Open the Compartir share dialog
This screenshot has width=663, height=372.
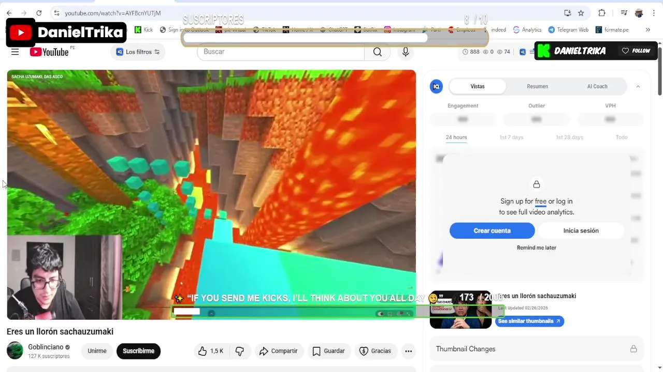[279, 351]
